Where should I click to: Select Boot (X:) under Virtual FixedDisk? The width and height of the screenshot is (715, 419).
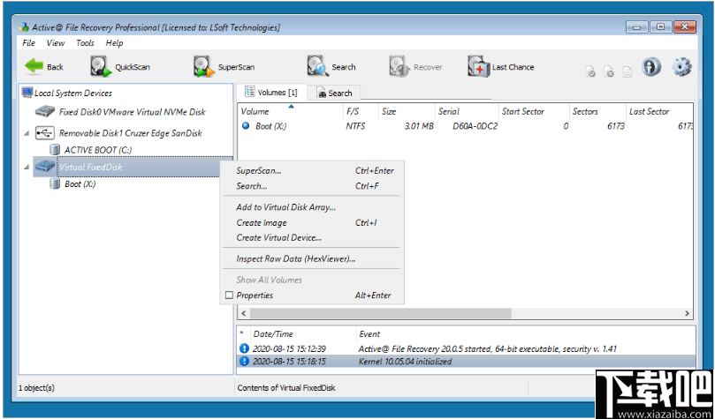(x=80, y=184)
